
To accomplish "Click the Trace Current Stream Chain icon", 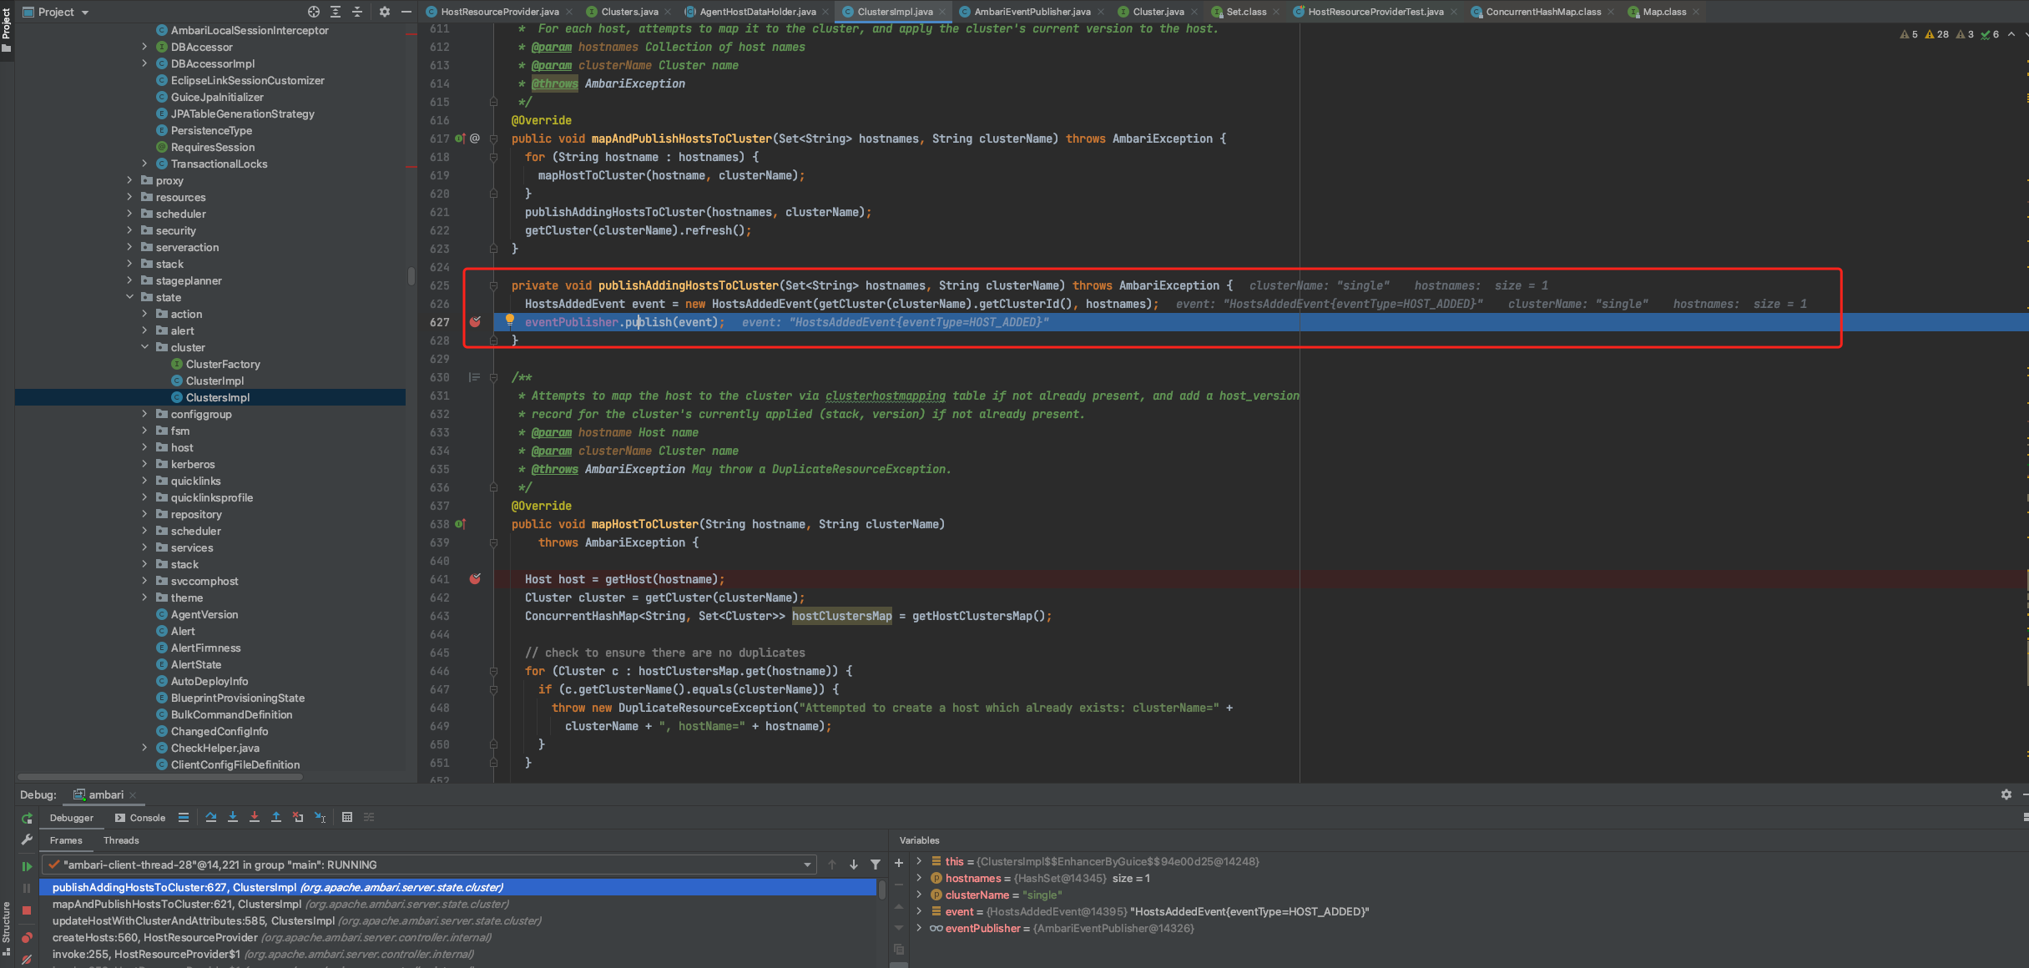I will click(369, 817).
